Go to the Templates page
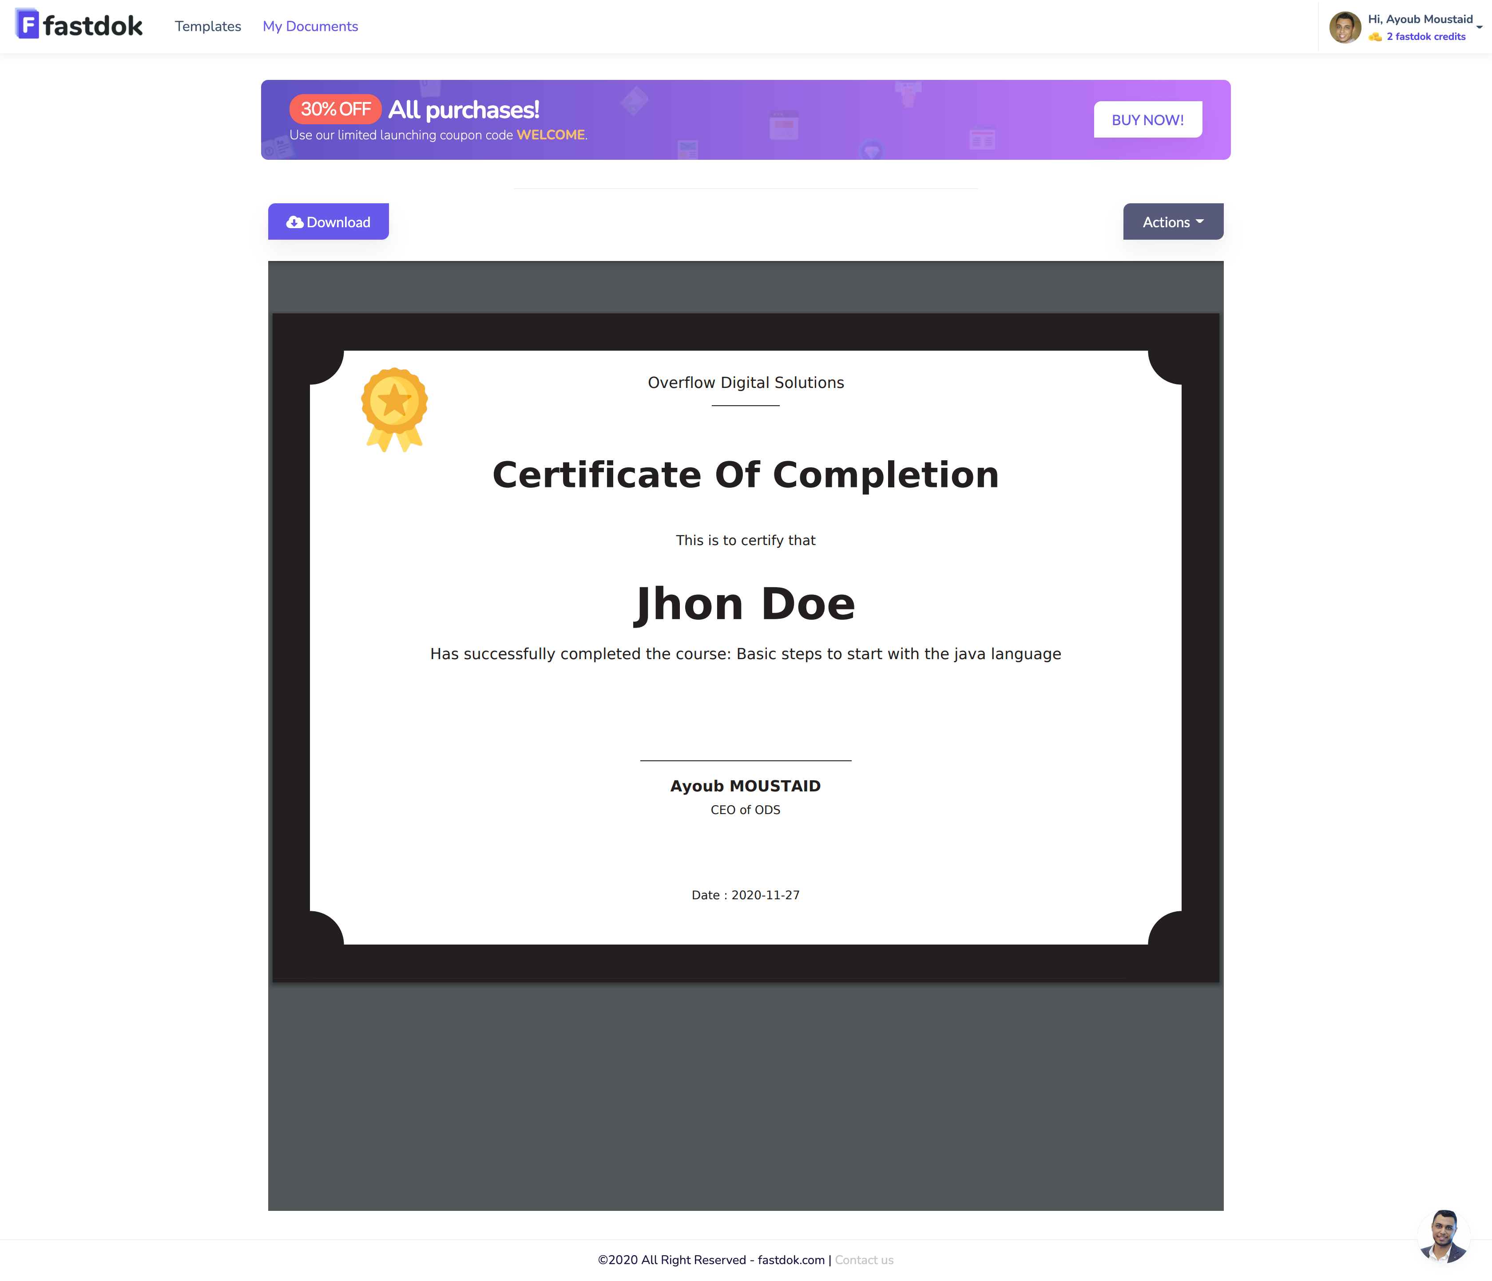The image size is (1492, 1281). tap(207, 27)
